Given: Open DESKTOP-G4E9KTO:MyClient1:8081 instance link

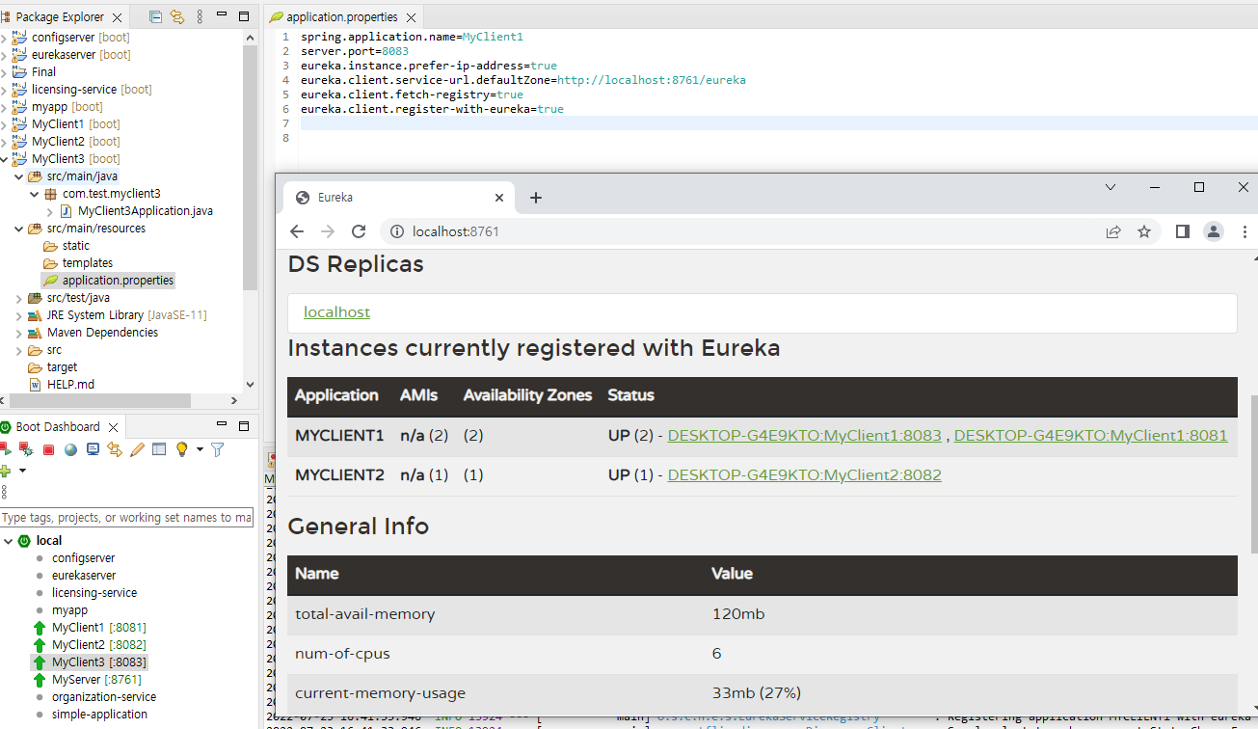Looking at the screenshot, I should [1090, 436].
